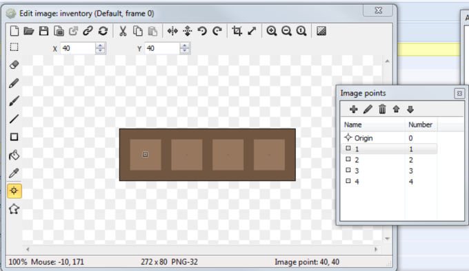This screenshot has height=271, width=469.
Task: Add a new image point
Action: tap(354, 109)
